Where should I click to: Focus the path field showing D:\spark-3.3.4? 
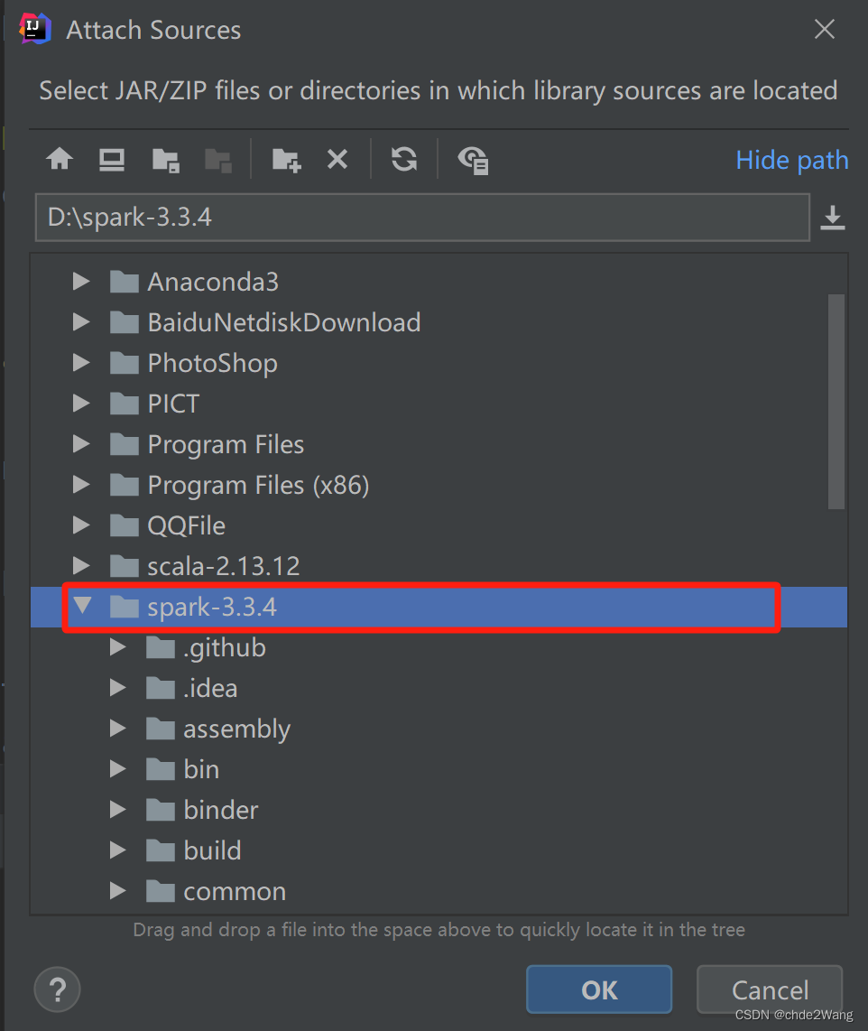(422, 217)
